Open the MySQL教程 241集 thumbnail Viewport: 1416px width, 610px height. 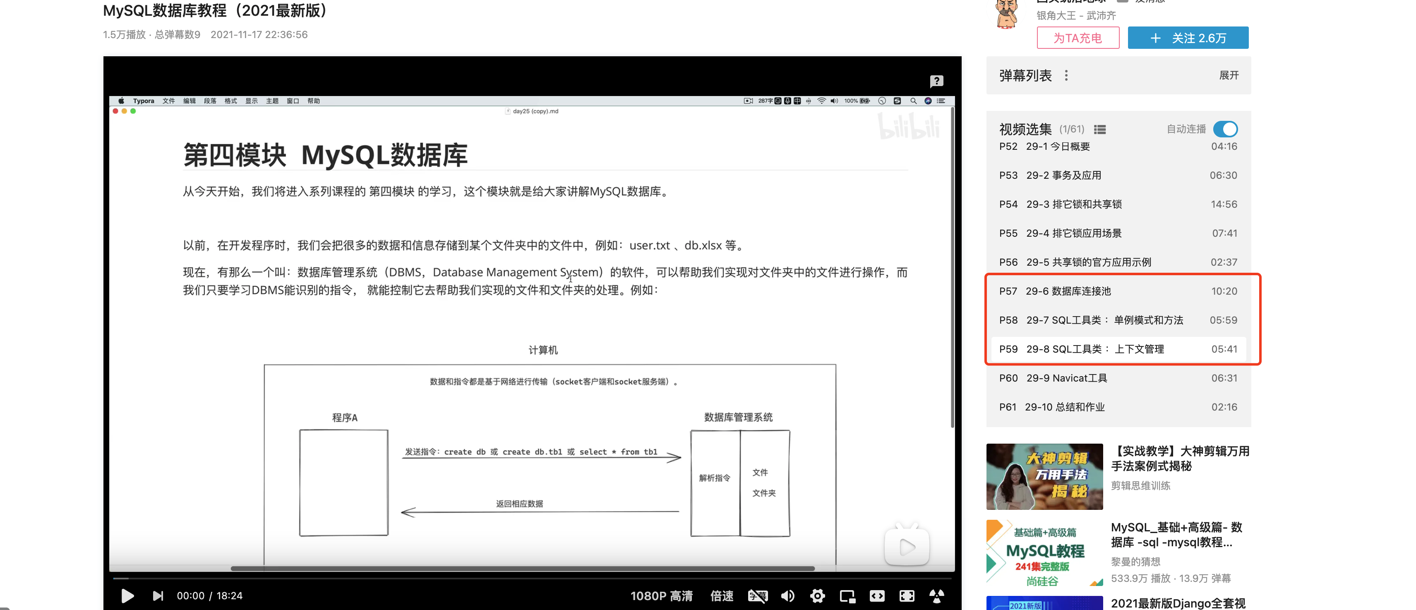click(x=1044, y=553)
